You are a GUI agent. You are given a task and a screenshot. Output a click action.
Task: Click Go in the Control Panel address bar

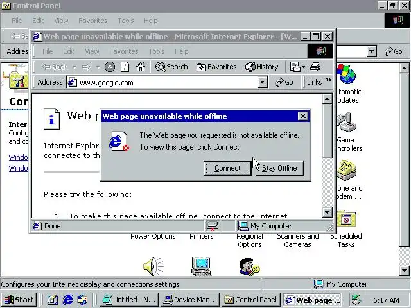pos(394,51)
